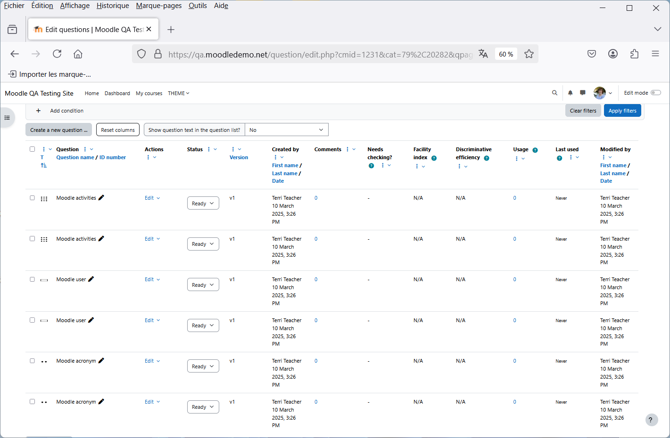Open the THEME dropdown menu
The image size is (670, 438).
(179, 93)
